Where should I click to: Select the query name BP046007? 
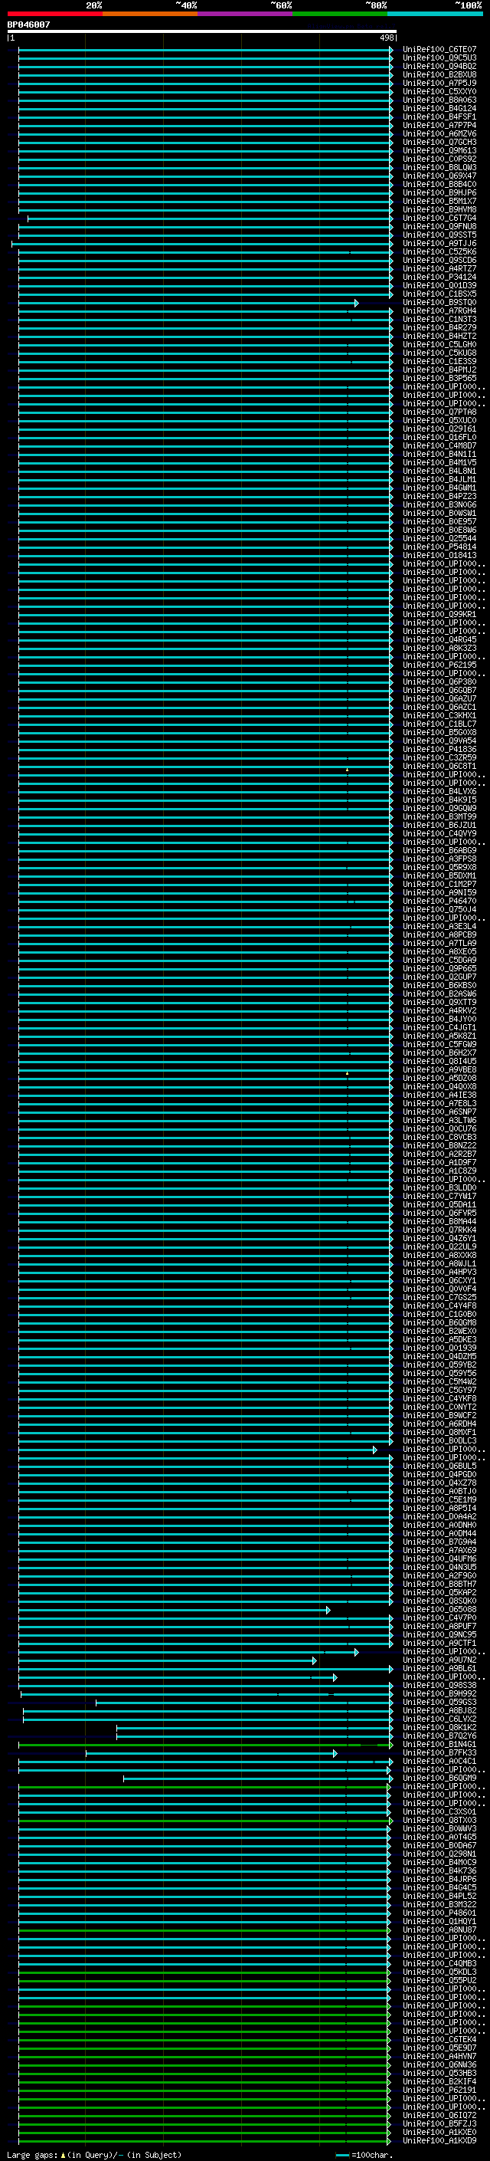[x=28, y=25]
